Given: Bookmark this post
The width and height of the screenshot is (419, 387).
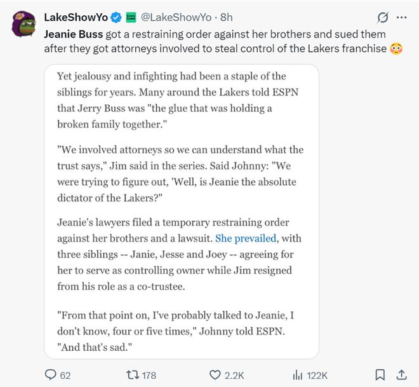Looking at the screenshot, I should pyautogui.click(x=380, y=375).
